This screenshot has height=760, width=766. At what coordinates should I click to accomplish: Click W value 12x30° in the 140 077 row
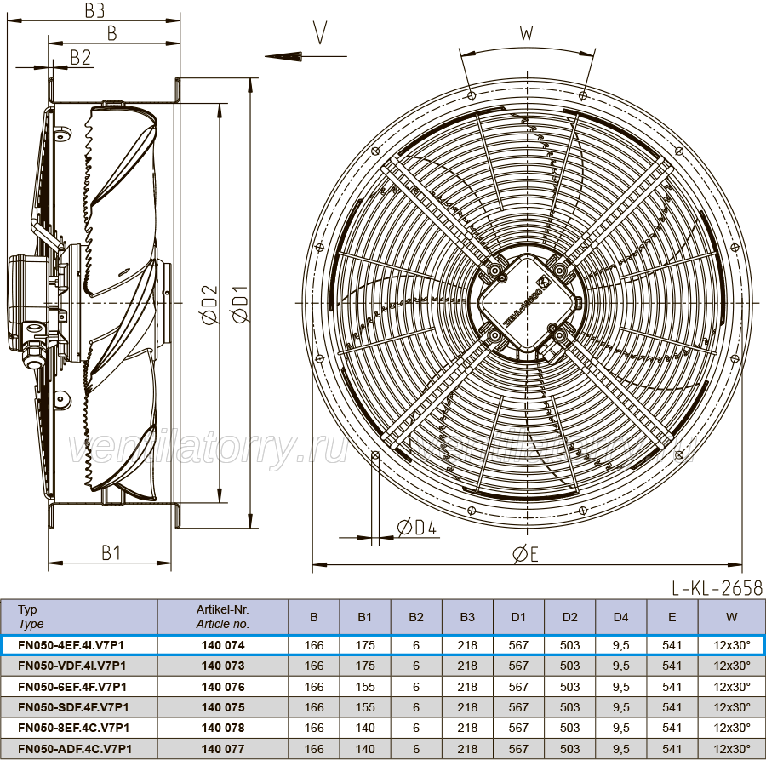click(731, 749)
